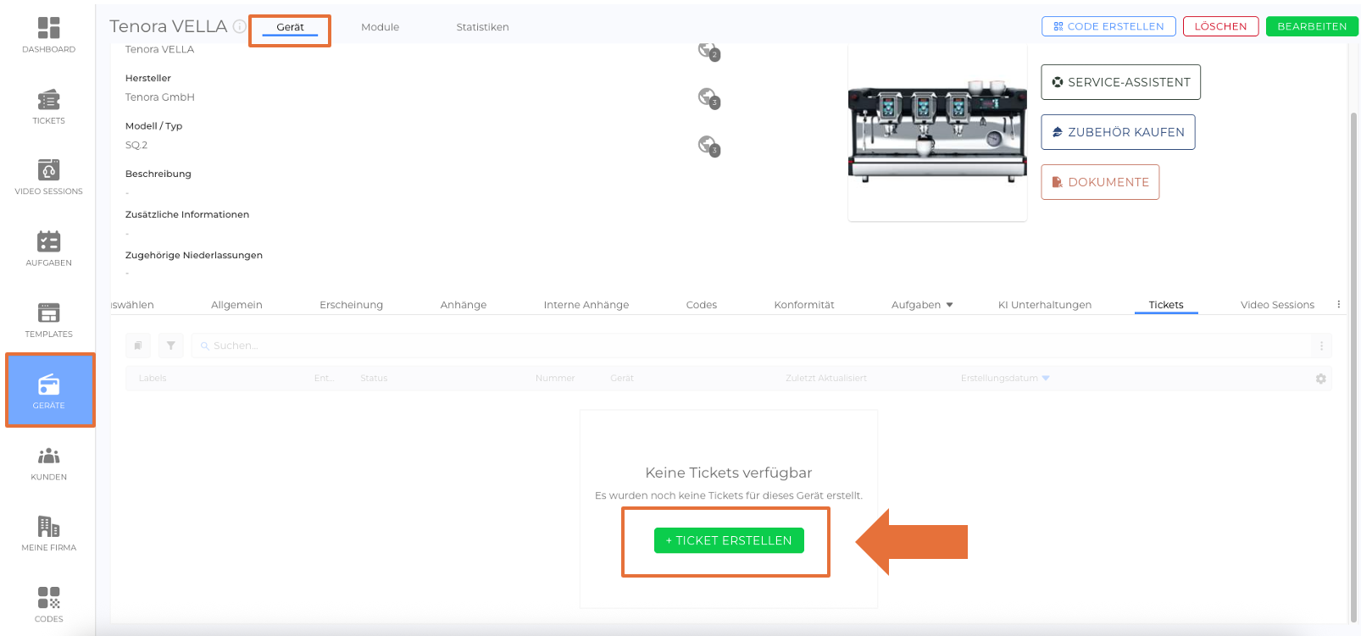
Task: Open Video Sessions sidebar icon
Action: [x=48, y=177]
